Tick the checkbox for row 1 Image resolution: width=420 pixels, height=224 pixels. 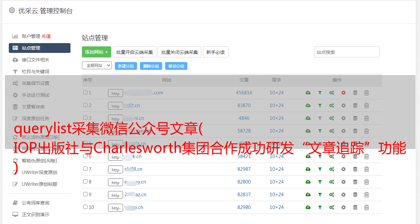[85, 92]
